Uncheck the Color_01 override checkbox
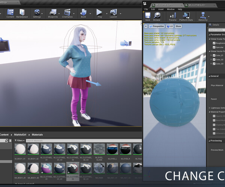The image size is (225, 187). (214, 55)
